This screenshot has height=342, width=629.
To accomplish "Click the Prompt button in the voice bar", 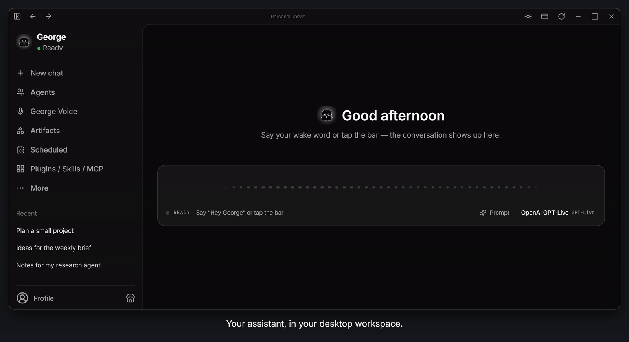I will pyautogui.click(x=495, y=213).
